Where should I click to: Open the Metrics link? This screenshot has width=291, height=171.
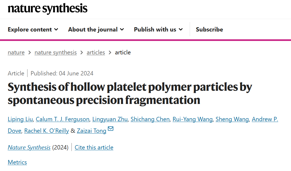17,162
